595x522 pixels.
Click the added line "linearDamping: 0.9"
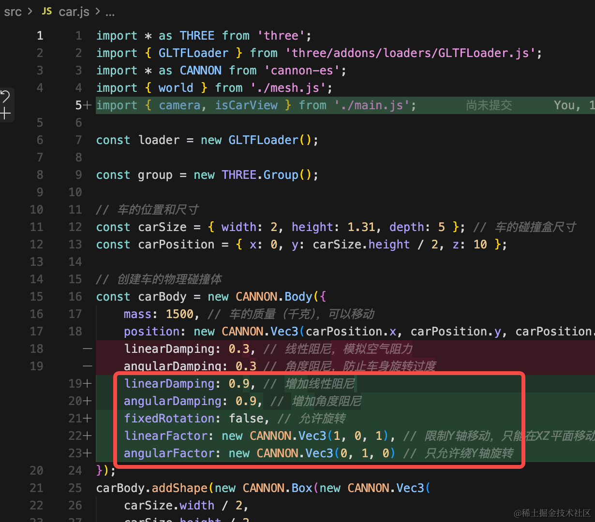point(239,384)
